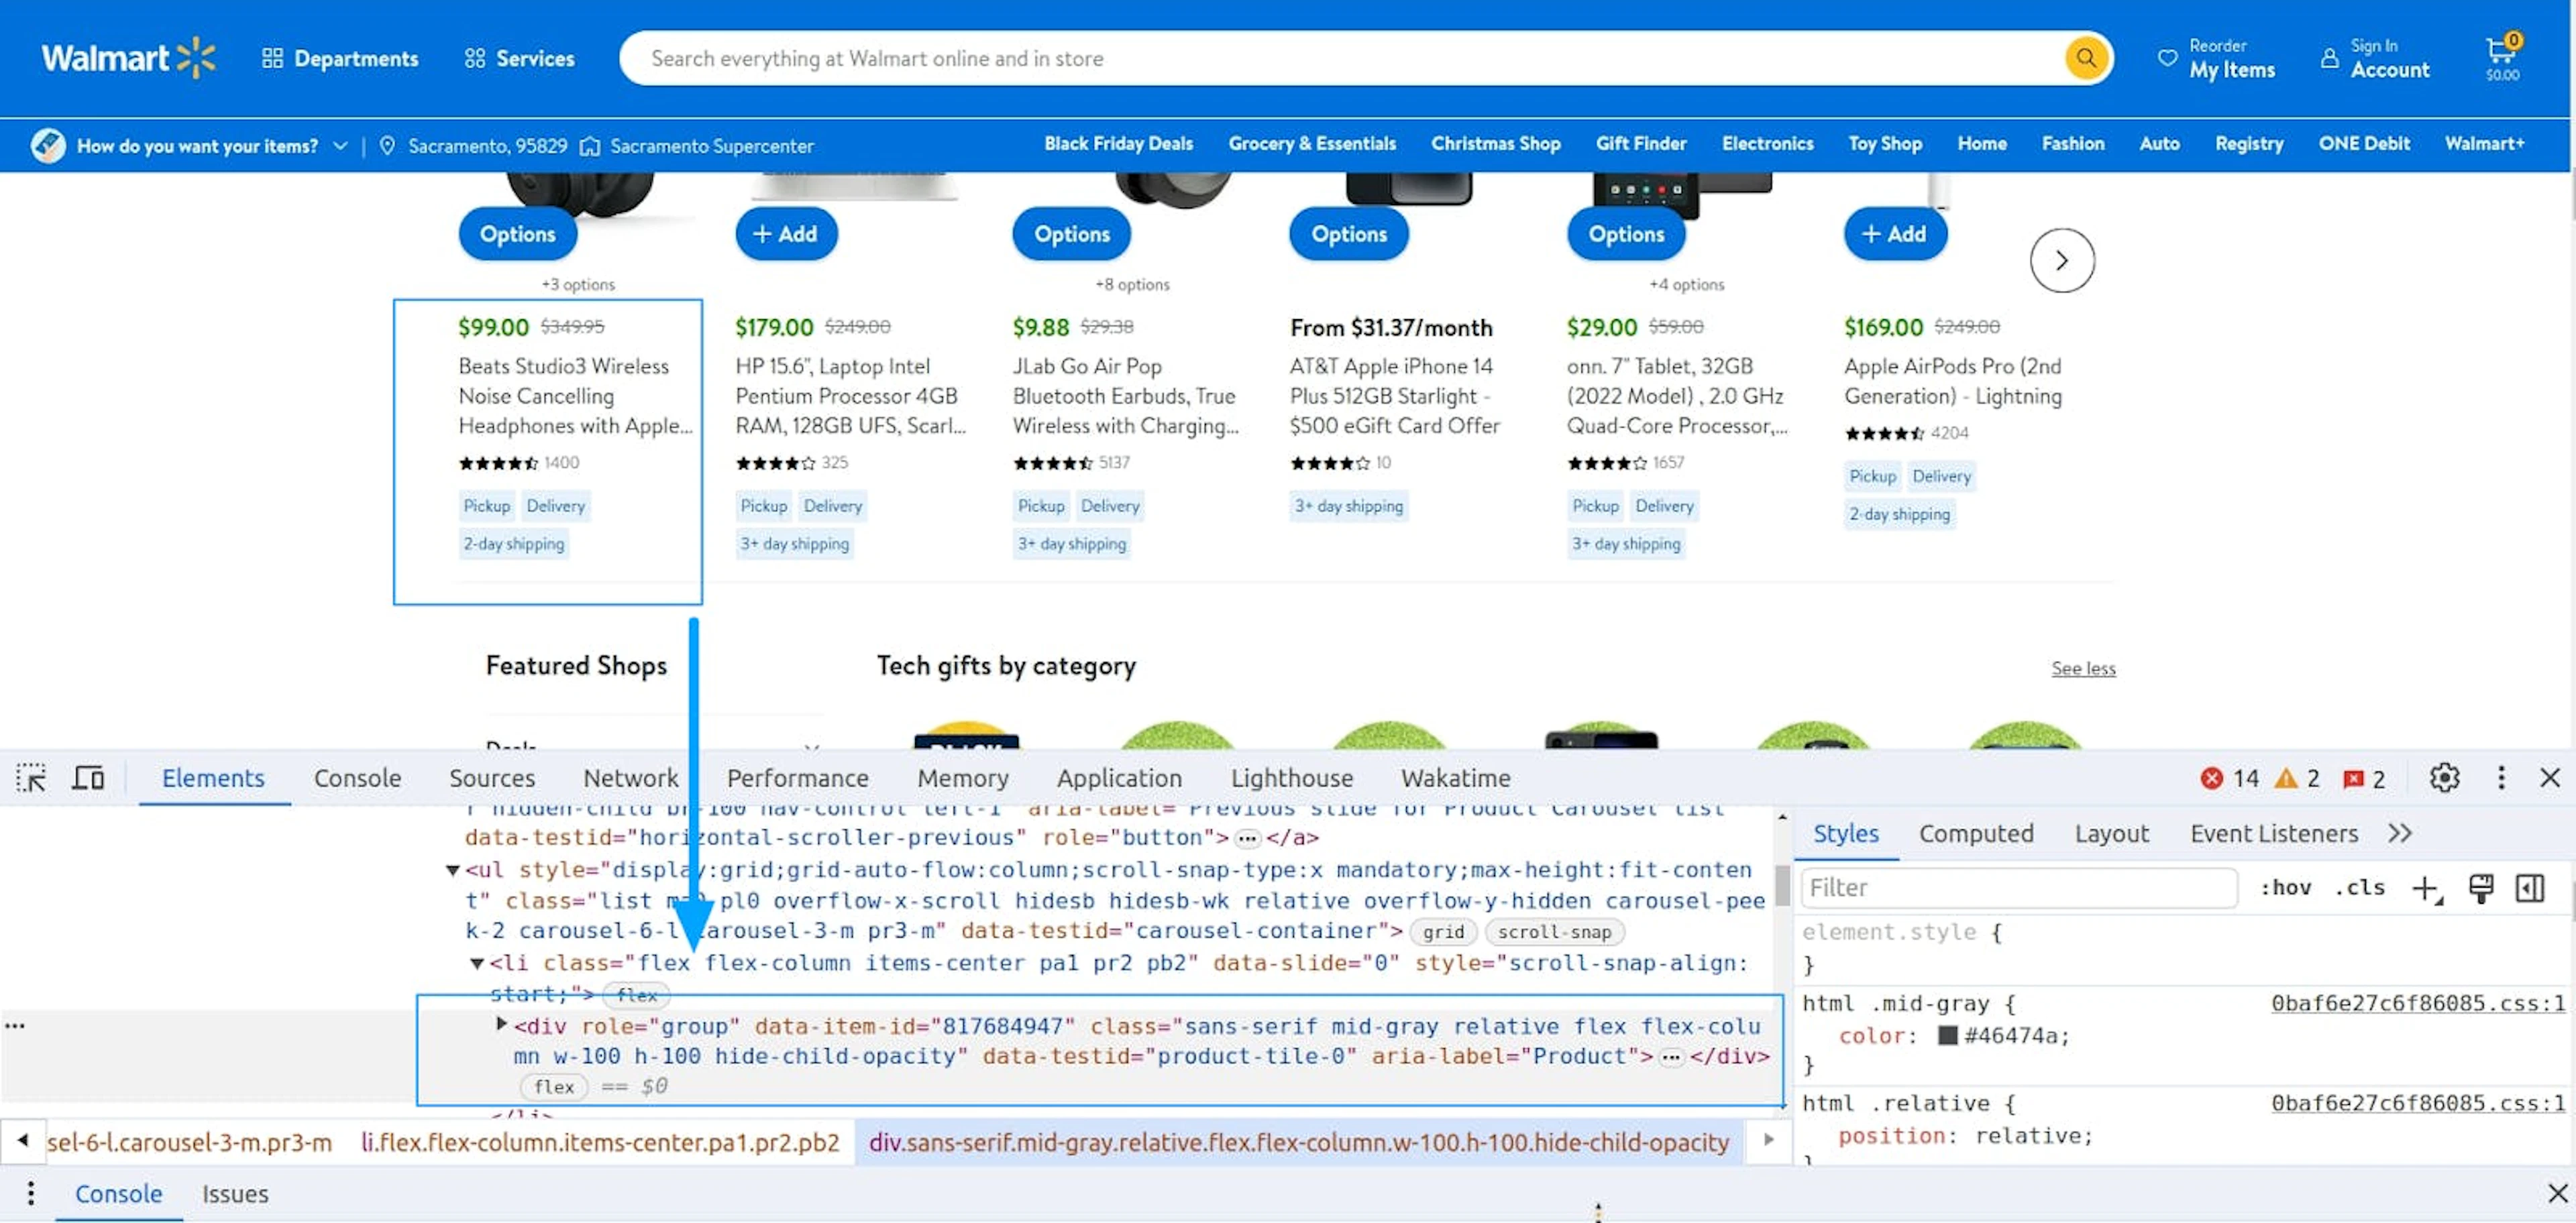The width and height of the screenshot is (2576, 1223).
Task: Toggle the :hov element state button
Action: 2285,888
